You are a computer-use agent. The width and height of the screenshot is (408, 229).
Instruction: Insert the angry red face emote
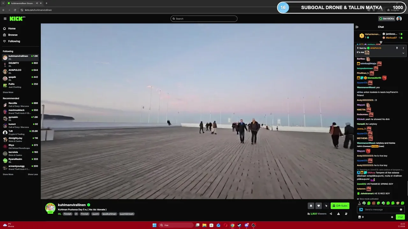pyautogui.click(x=374, y=203)
